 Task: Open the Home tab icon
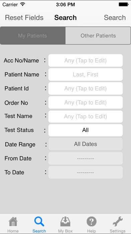13,222
